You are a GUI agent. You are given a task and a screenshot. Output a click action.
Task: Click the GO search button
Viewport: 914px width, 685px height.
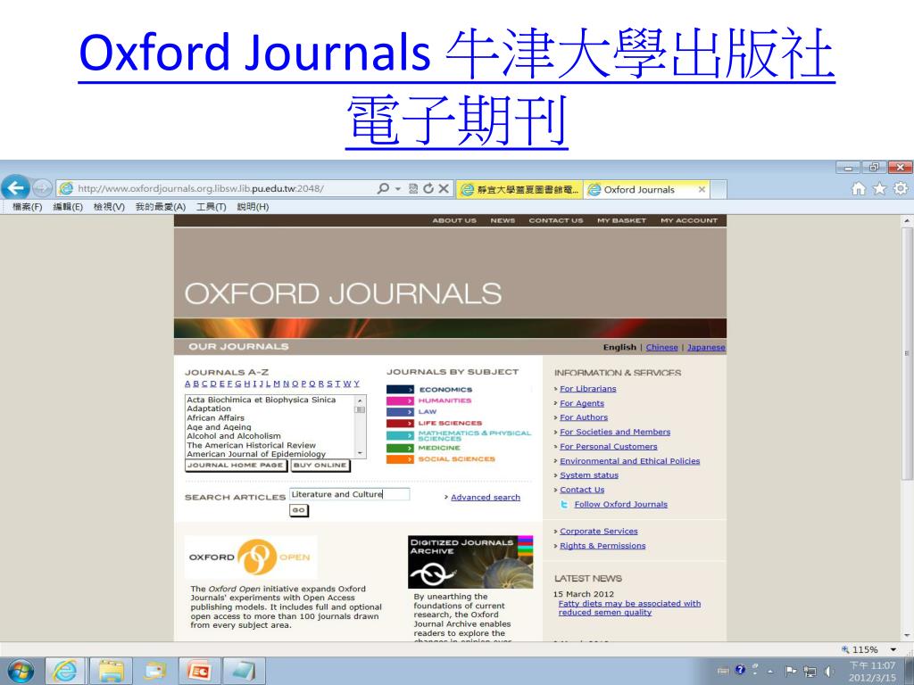coord(299,510)
